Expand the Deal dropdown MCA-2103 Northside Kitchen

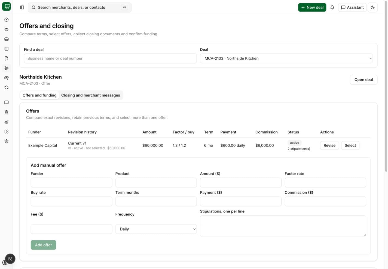coord(286,58)
